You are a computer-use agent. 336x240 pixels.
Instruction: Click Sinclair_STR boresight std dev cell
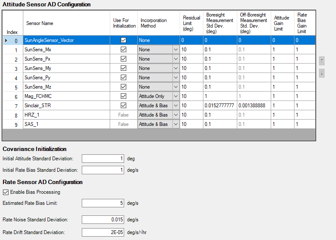coord(219,106)
